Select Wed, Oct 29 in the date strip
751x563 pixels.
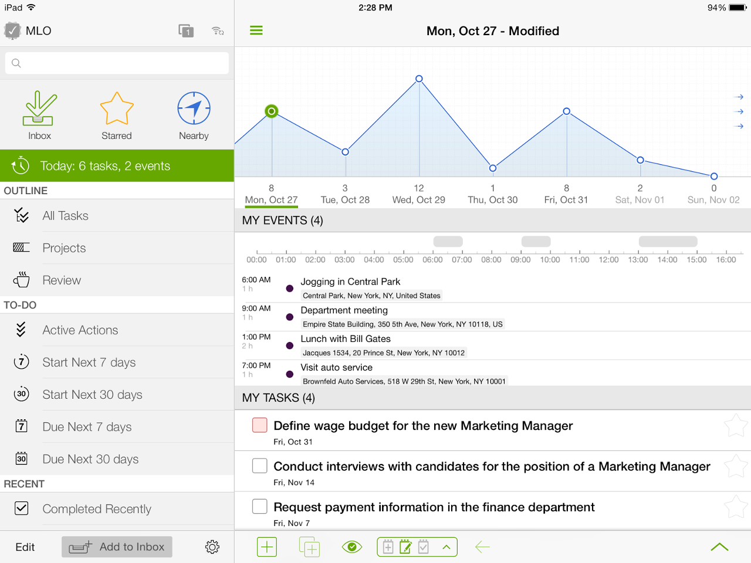tap(418, 194)
